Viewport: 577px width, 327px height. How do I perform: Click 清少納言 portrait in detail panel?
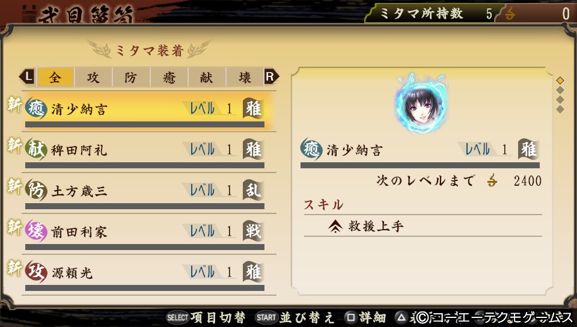tap(420, 104)
